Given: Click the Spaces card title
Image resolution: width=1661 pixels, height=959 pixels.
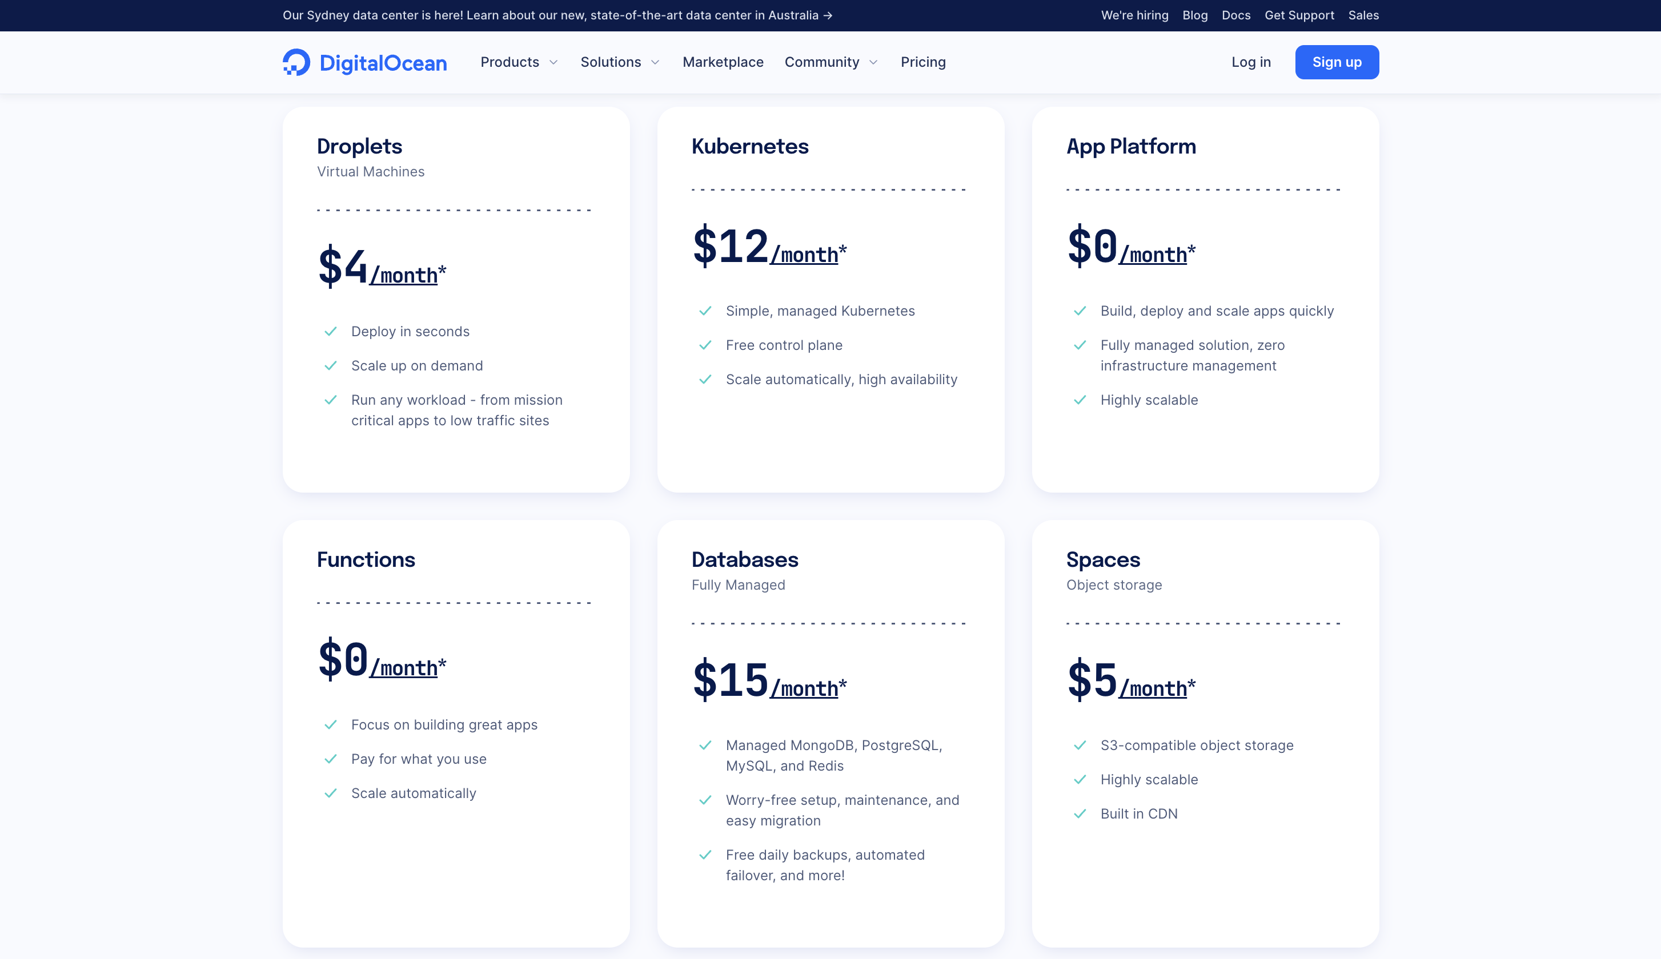Looking at the screenshot, I should [x=1103, y=560].
